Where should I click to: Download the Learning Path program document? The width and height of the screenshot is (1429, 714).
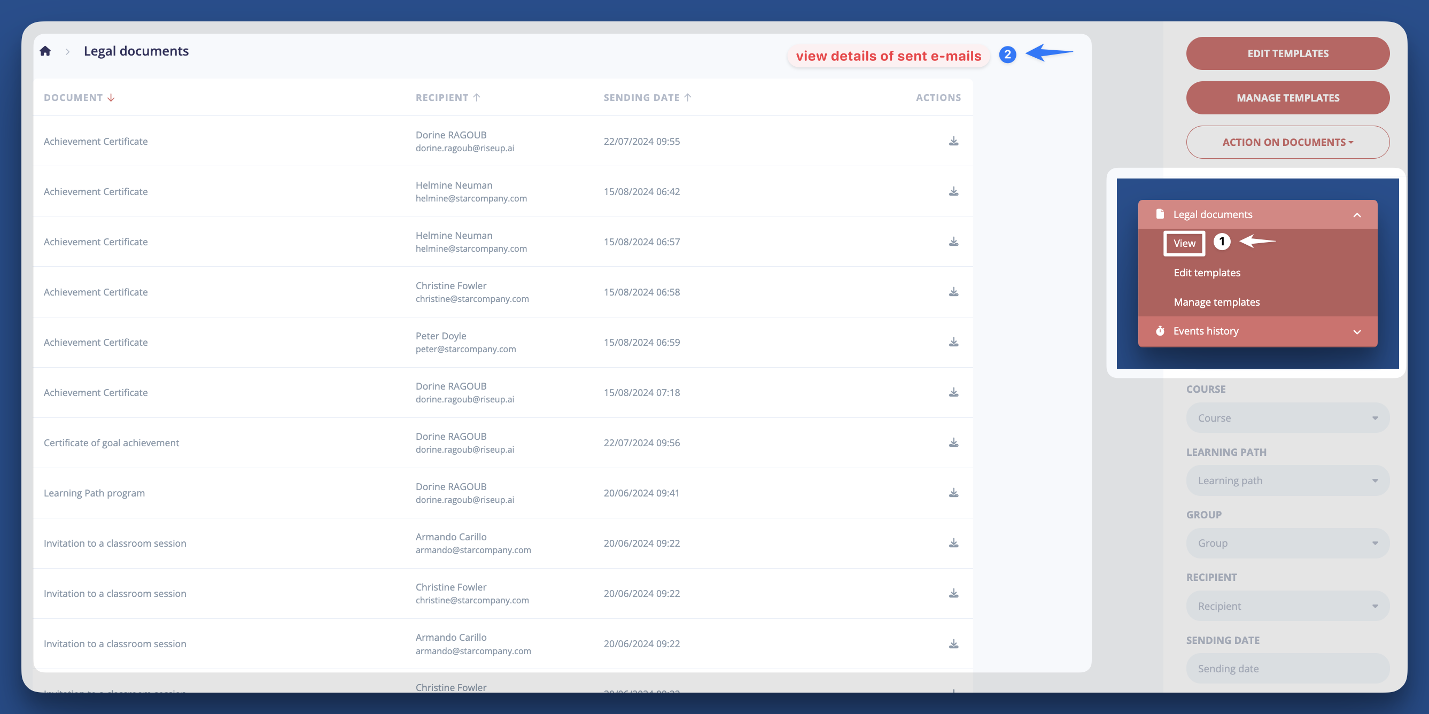tap(953, 493)
